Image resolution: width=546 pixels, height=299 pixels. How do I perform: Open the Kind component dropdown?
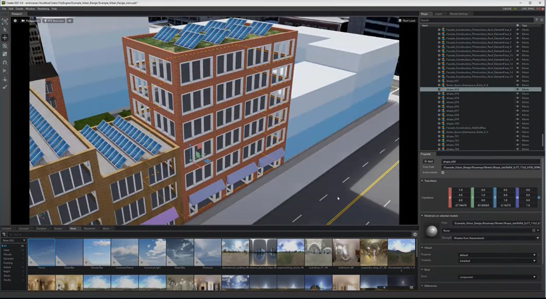pos(497,277)
